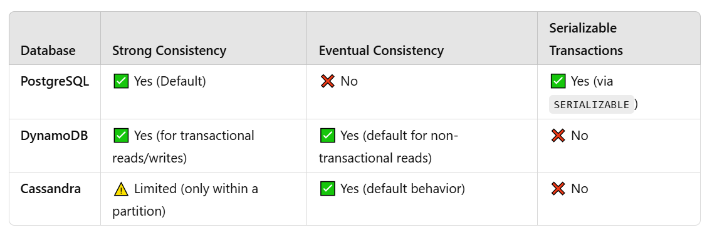Select the PostgreSQL row label
The image size is (712, 230).
coord(55,81)
